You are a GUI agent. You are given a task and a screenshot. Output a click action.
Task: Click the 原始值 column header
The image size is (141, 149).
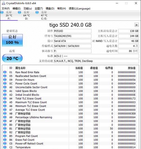point(132,68)
